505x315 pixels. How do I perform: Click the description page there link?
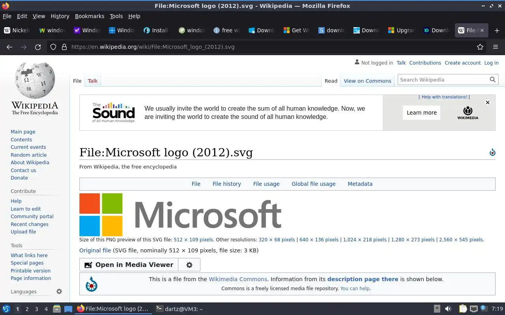(363, 279)
